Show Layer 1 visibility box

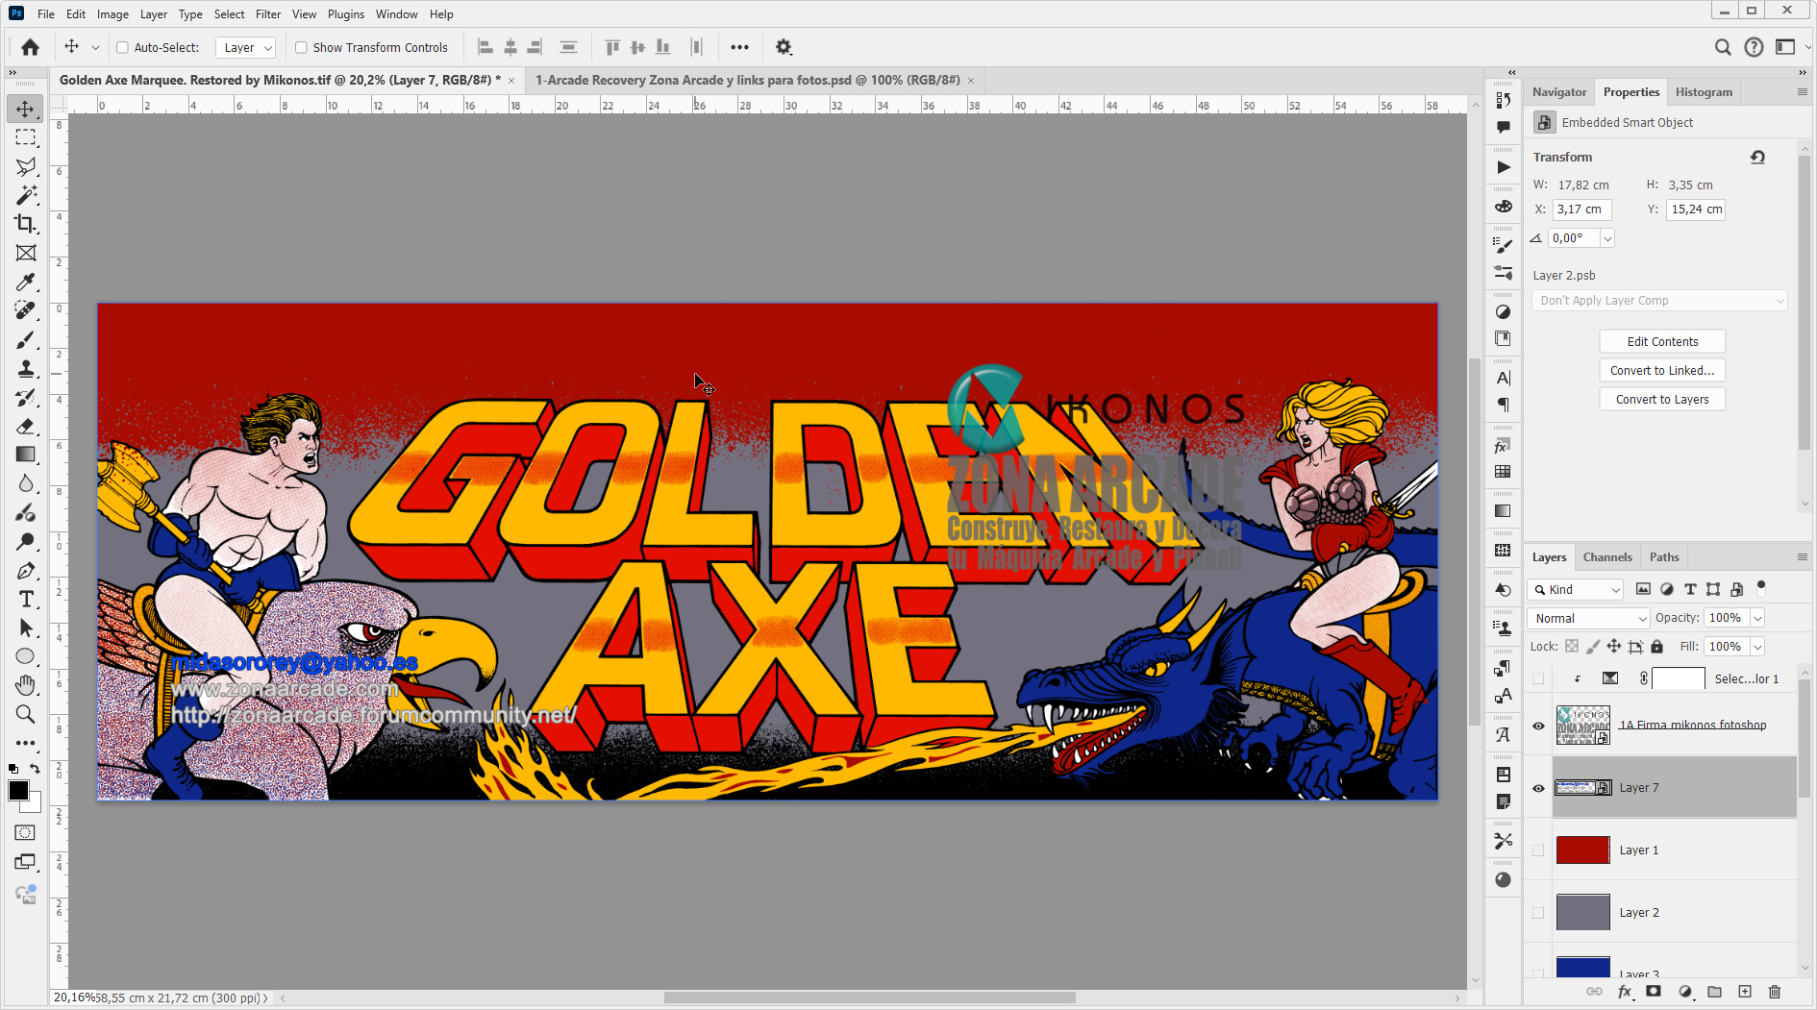1538,850
